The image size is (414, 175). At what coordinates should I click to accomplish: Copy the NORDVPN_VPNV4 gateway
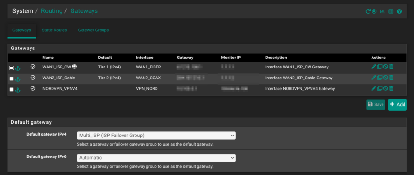pyautogui.click(x=380, y=88)
